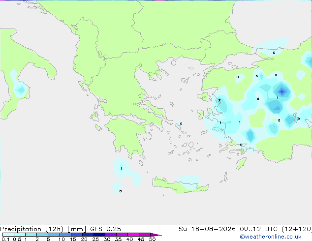
Task: Choose the 30–35 mm purple legend swatch
Action: (111, 235)
